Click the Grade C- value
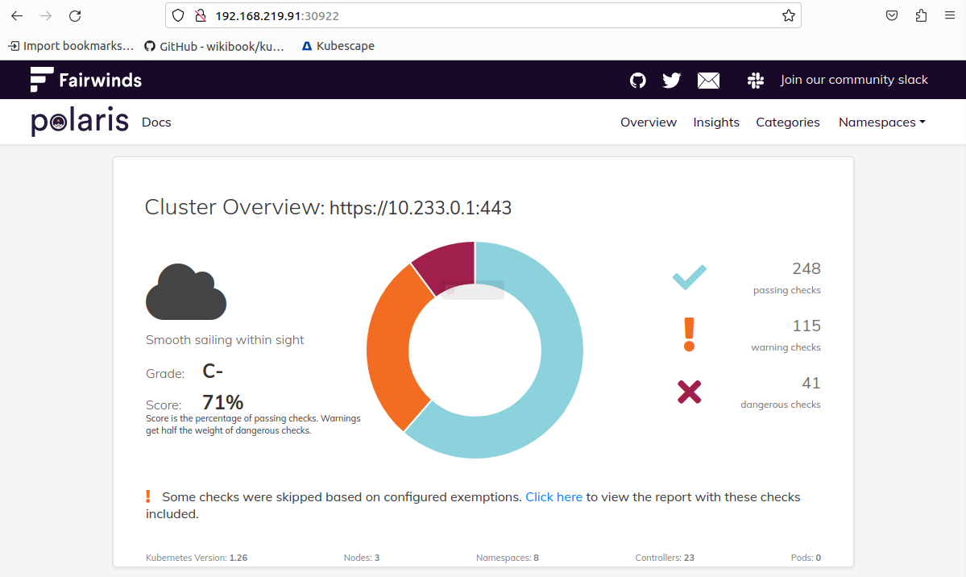This screenshot has width=966, height=577. (x=213, y=372)
